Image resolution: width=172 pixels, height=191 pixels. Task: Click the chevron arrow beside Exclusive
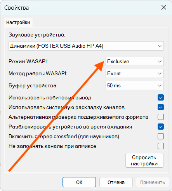[160, 61]
